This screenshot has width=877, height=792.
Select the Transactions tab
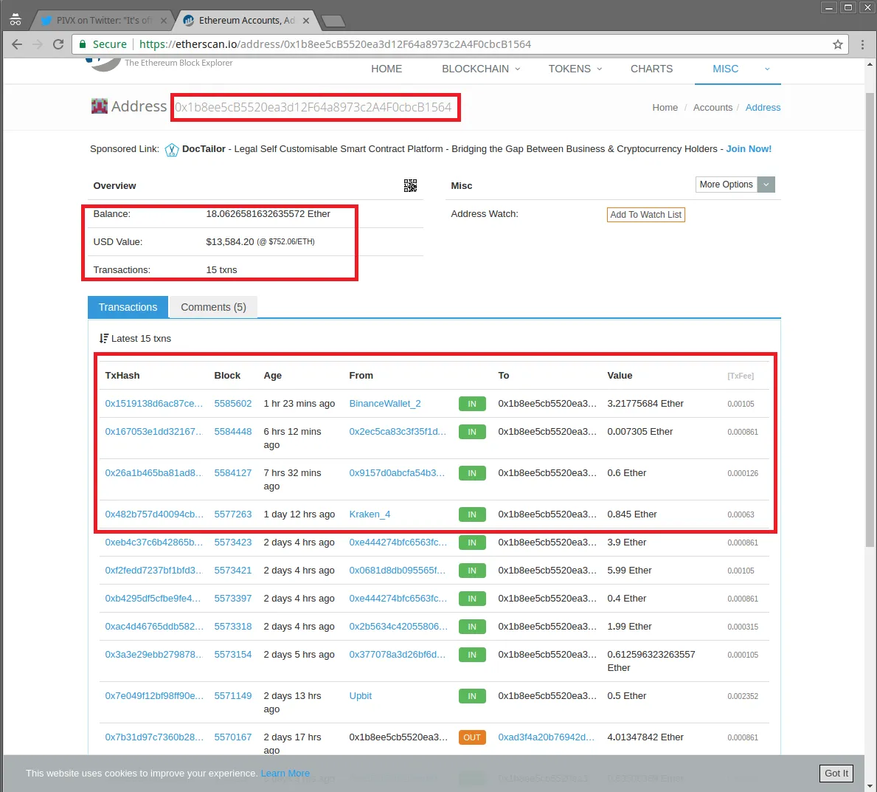tap(128, 307)
